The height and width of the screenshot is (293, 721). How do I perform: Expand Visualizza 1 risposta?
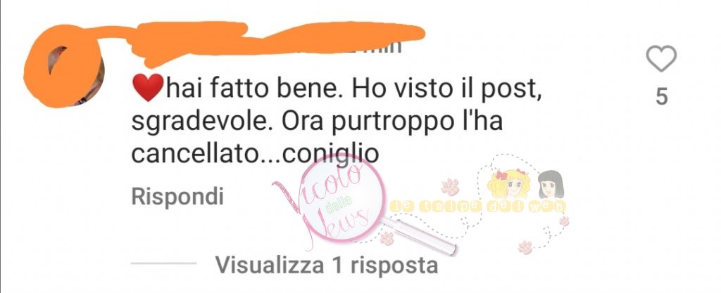click(x=327, y=265)
